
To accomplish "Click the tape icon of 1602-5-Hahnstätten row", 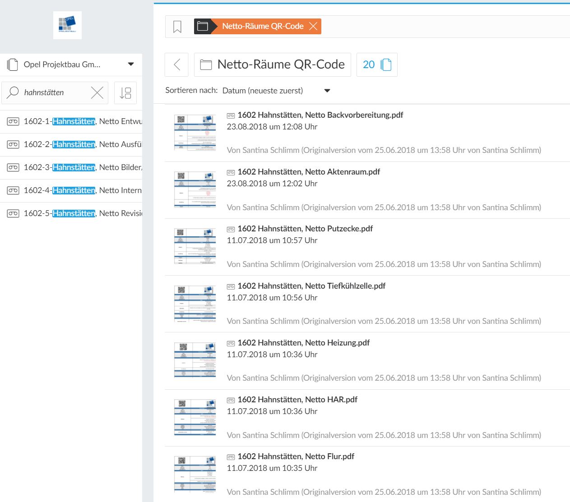I will coord(13,213).
